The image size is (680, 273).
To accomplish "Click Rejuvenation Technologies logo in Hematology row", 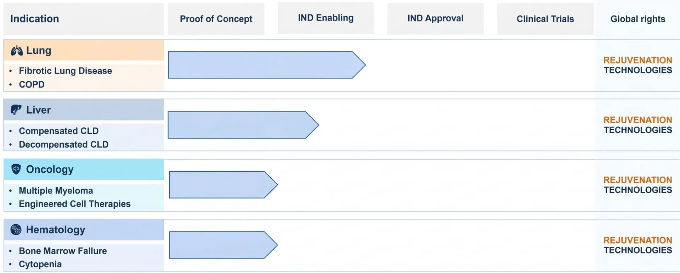I will click(x=637, y=245).
